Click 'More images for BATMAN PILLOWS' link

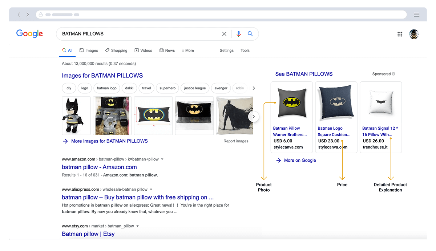pos(109,141)
